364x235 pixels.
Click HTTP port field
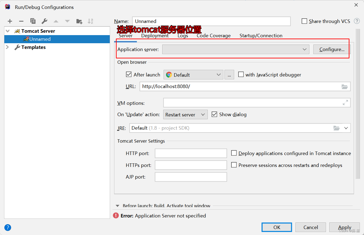191,153
